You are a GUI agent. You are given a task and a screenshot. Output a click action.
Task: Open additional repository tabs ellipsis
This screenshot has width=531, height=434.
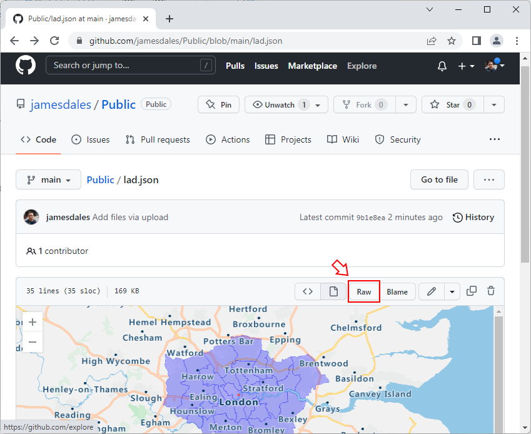(x=495, y=139)
